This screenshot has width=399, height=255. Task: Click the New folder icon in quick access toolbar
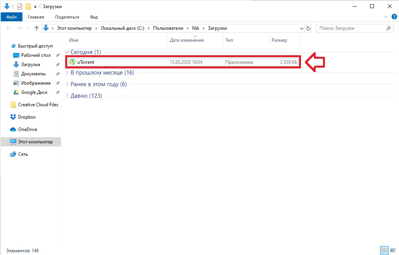coord(28,6)
